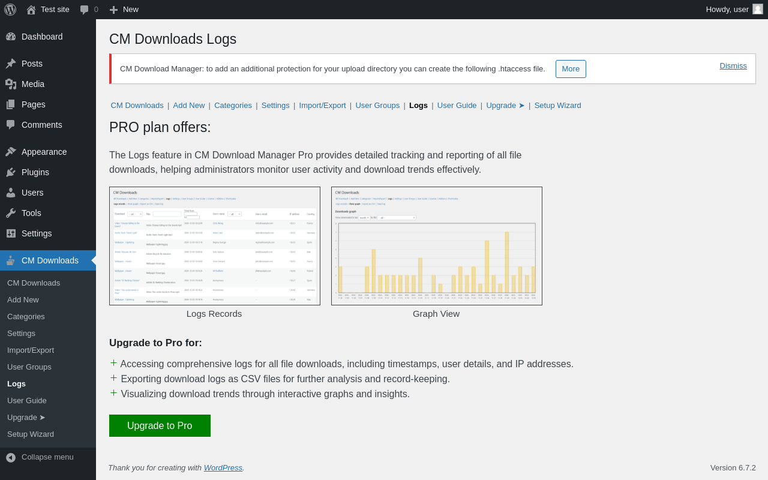Open Dashboard menu item
Screen dimensions: 768x480
pos(48,37)
